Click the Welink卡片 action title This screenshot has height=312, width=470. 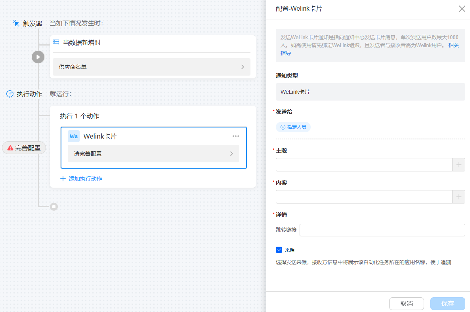[100, 136]
